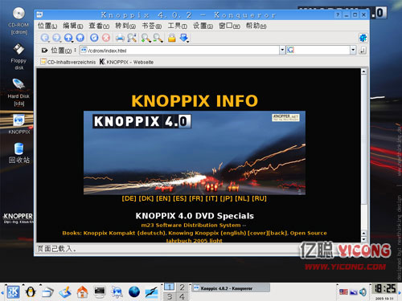This screenshot has height=301, width=402.
Task: Click the [DE] language link
Action: click(129, 198)
